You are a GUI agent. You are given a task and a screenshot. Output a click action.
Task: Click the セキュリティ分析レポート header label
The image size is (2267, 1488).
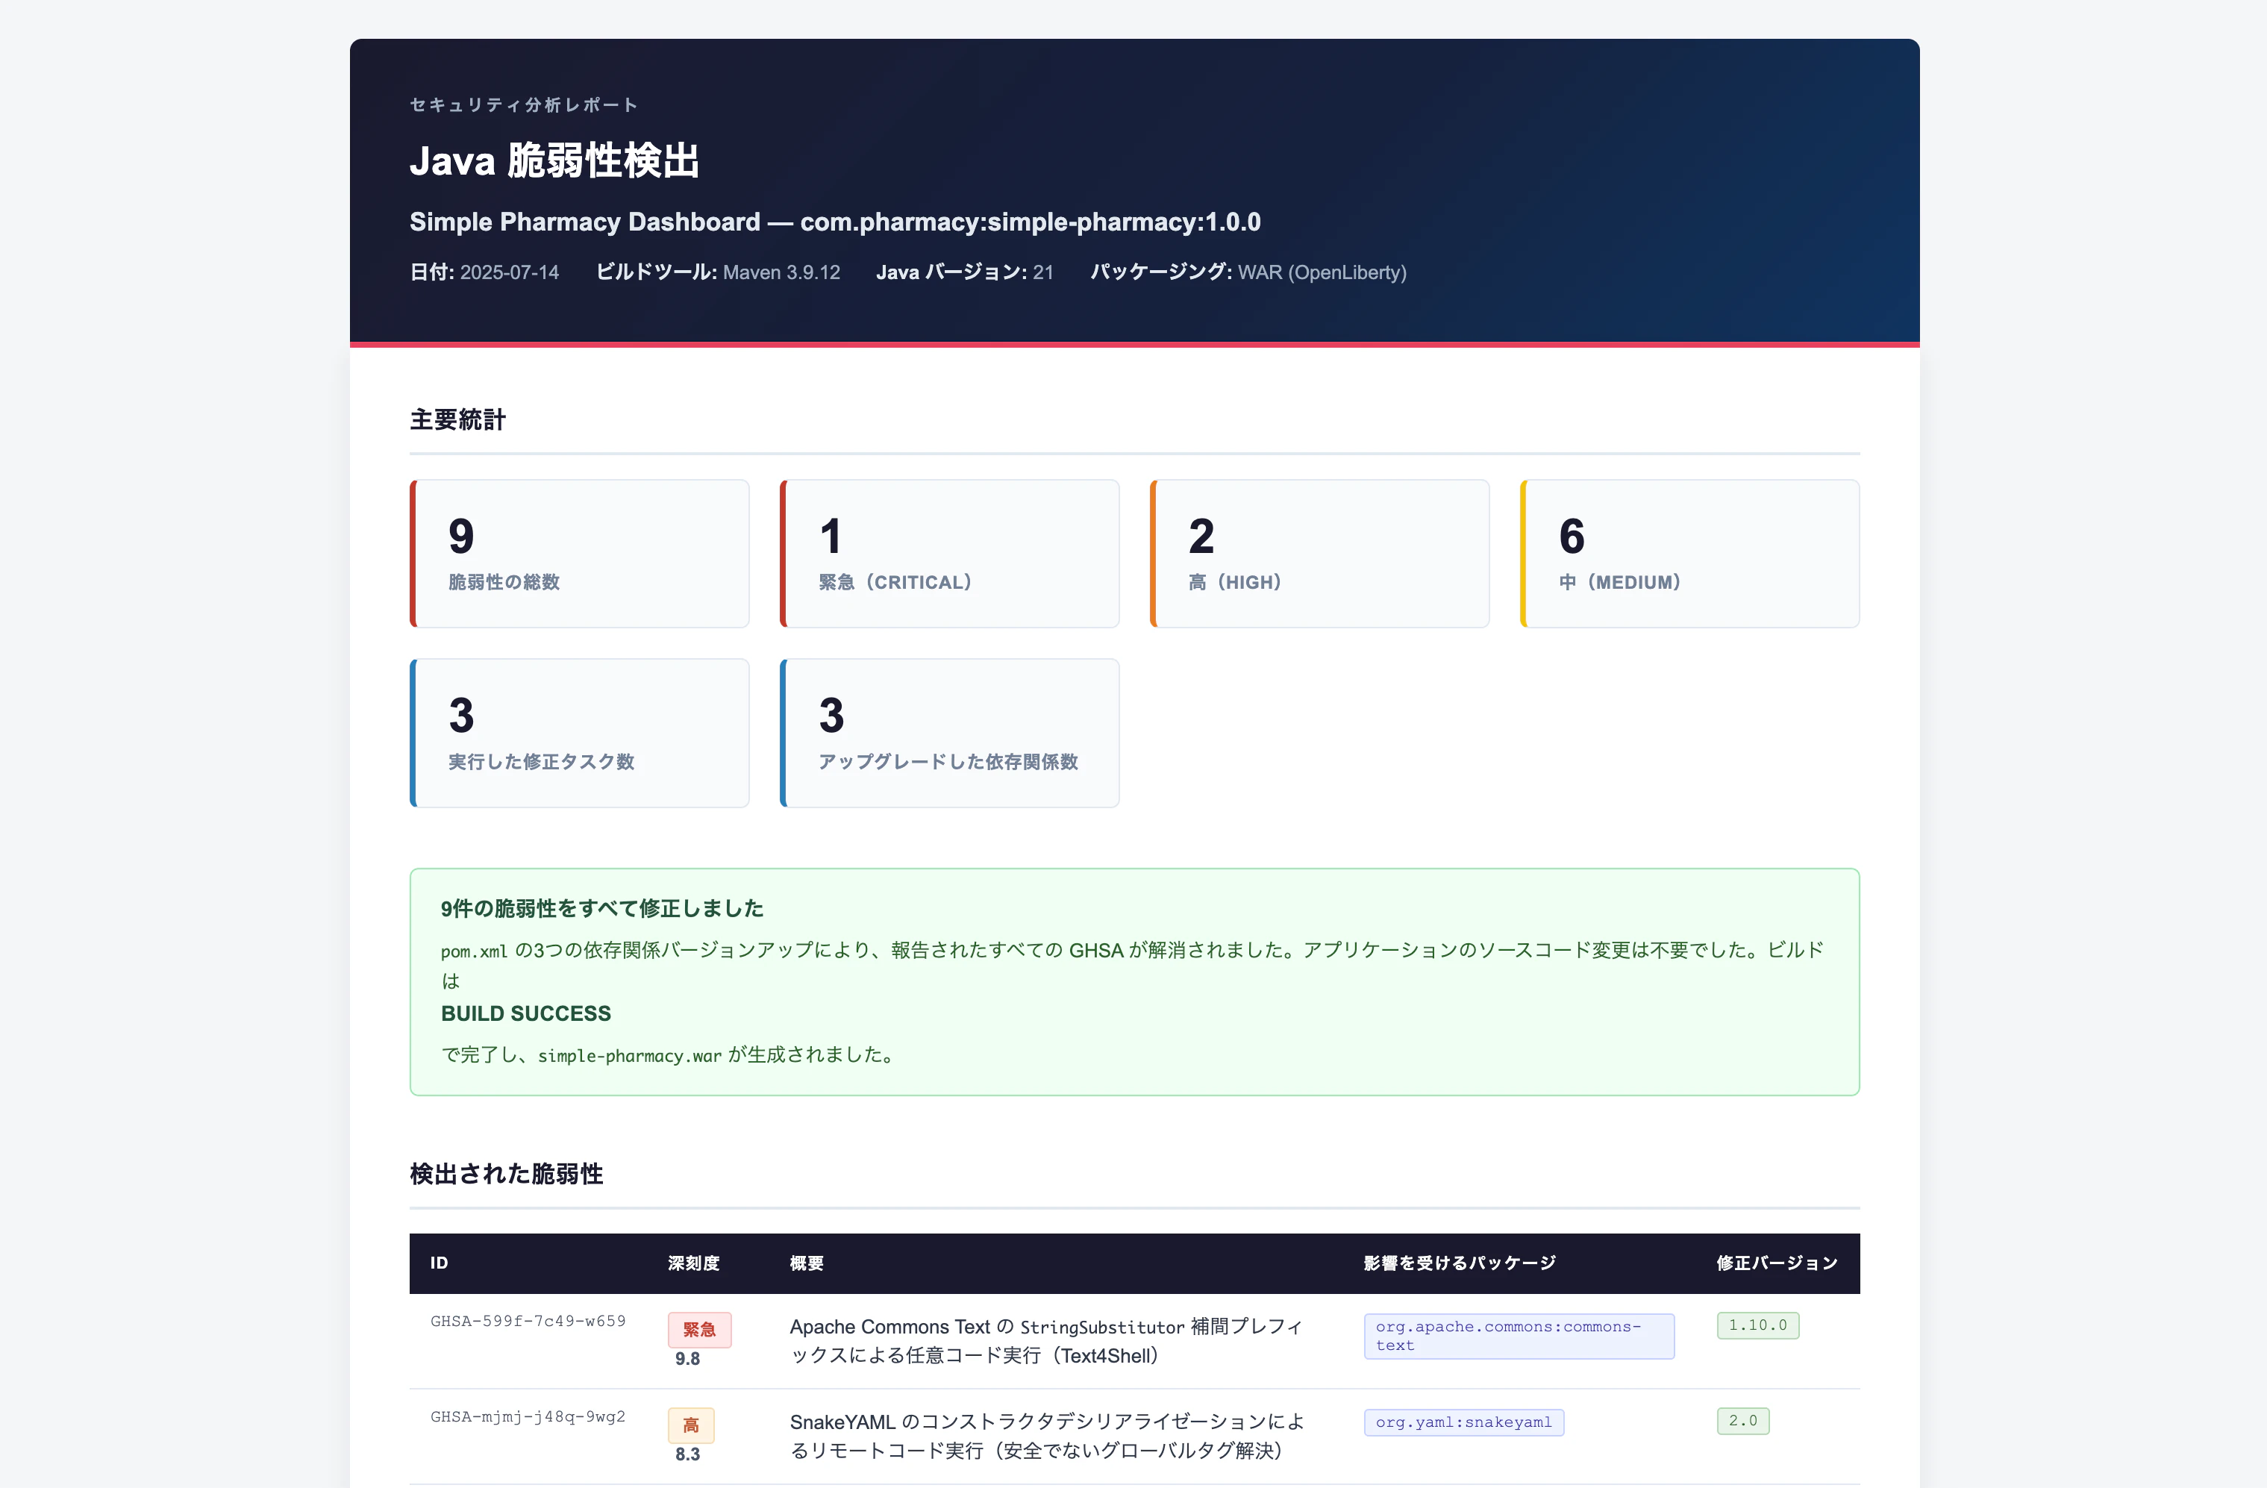tap(524, 104)
